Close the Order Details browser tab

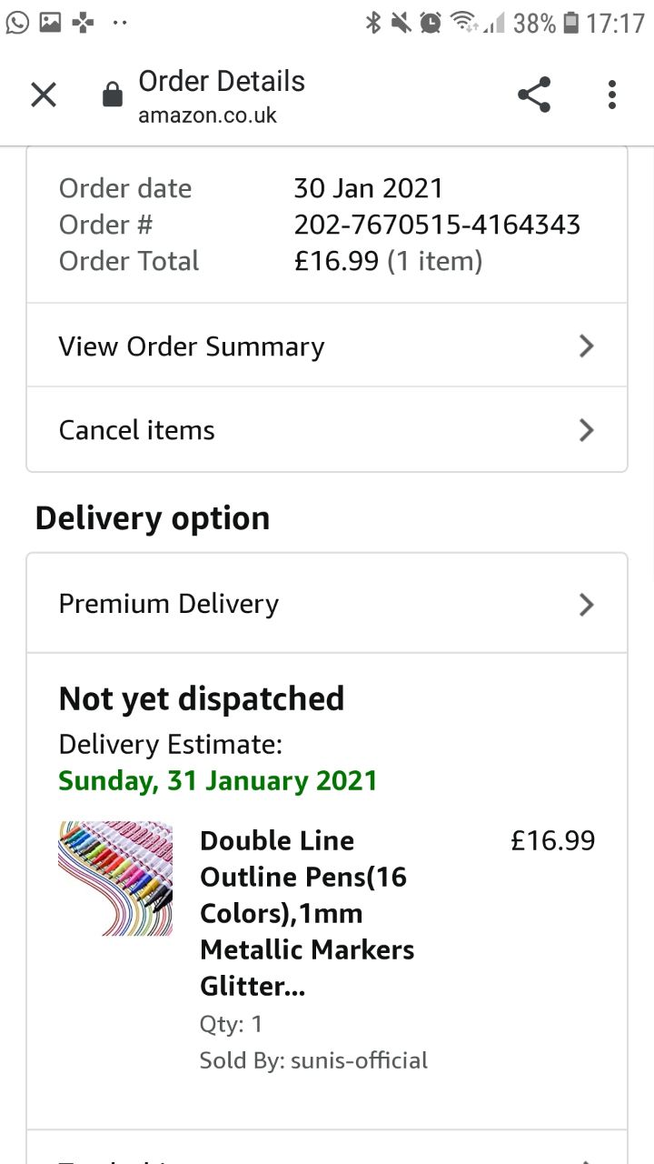44,95
